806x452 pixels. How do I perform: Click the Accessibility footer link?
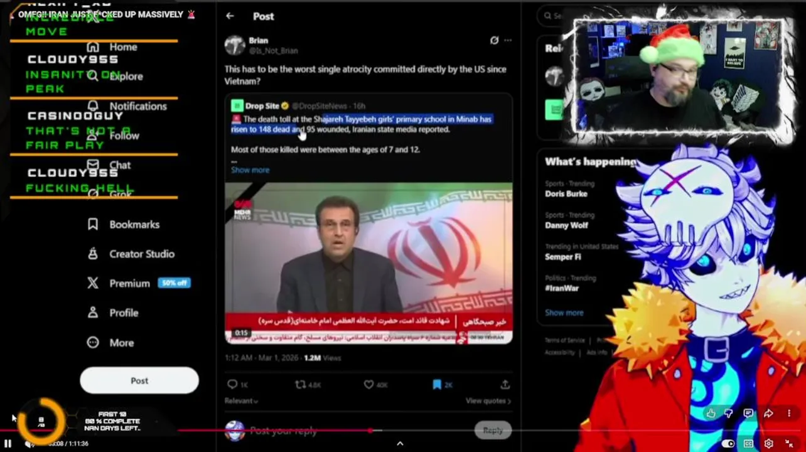point(560,353)
